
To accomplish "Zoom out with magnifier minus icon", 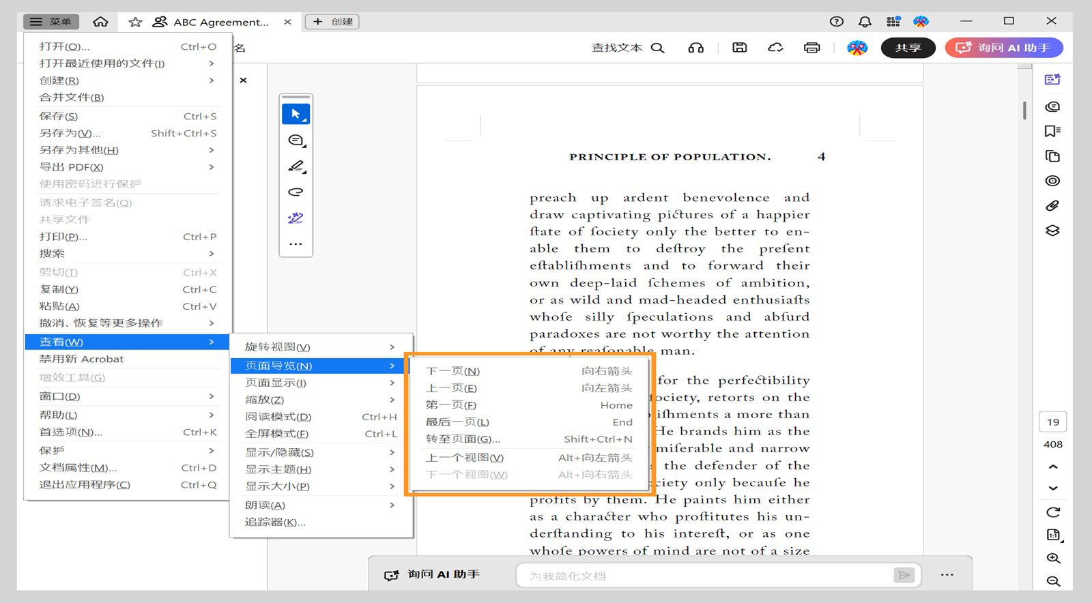I will (1053, 582).
